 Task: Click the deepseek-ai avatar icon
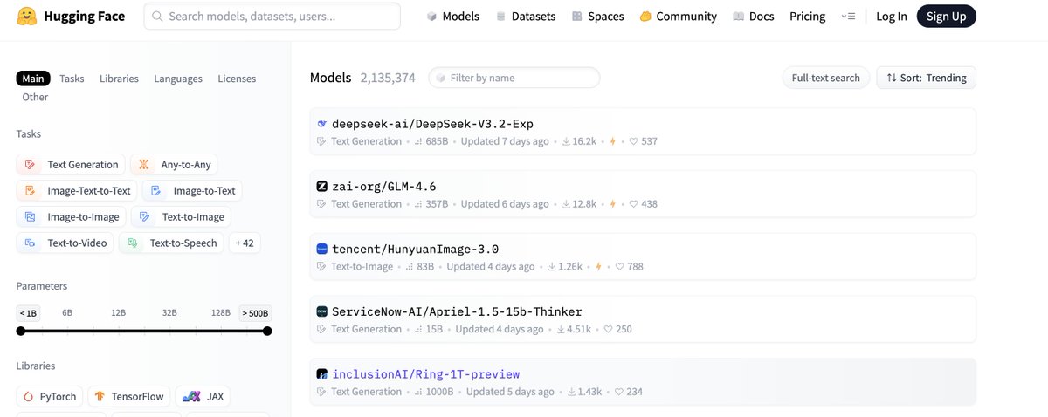pyautogui.click(x=321, y=124)
